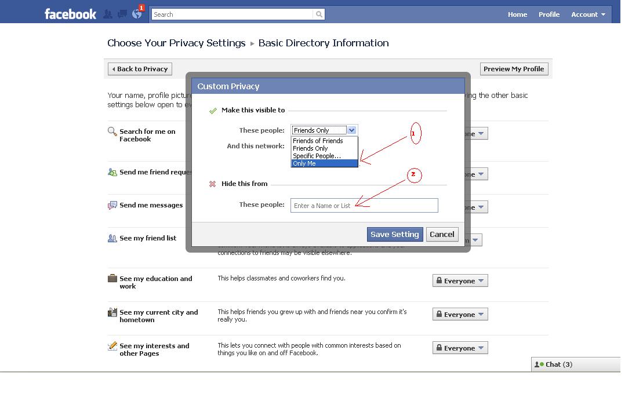Viewport: 632px width, 405px height.
Task: Click the Facebook Search field
Action: [233, 14]
